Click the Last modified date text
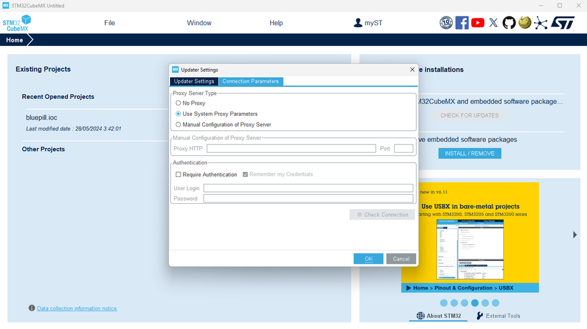Viewport: 587px width, 329px height. tap(74, 129)
